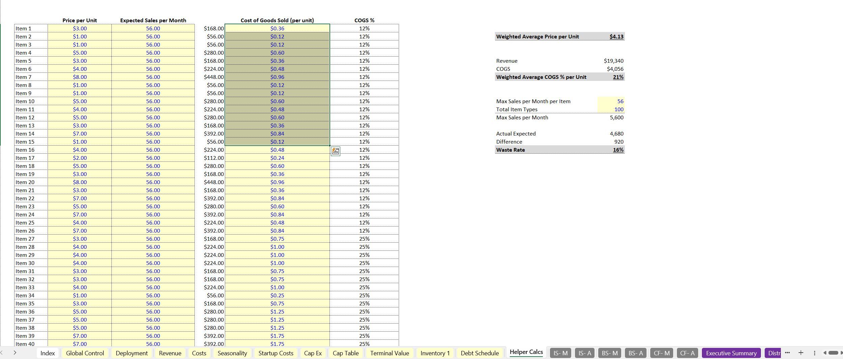Open the BS- M sheet tab

[x=610, y=353]
